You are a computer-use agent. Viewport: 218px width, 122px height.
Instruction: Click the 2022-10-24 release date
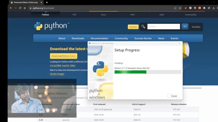99,115
